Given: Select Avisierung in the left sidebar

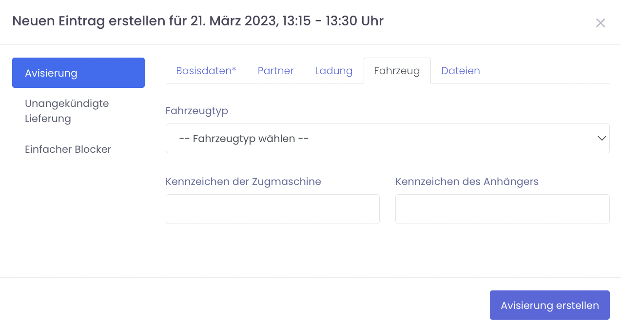Looking at the screenshot, I should (x=78, y=73).
